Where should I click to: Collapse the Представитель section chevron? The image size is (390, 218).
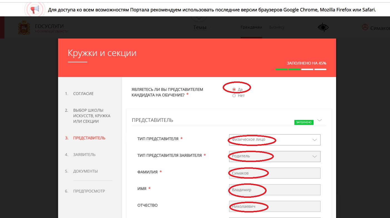point(319,120)
